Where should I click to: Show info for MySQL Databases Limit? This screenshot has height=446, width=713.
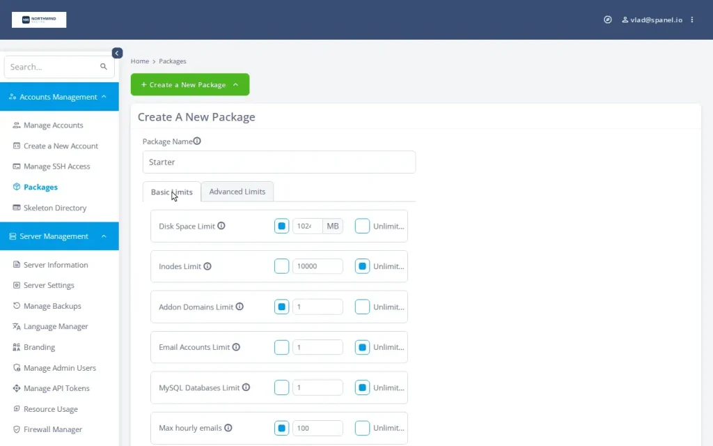[246, 387]
